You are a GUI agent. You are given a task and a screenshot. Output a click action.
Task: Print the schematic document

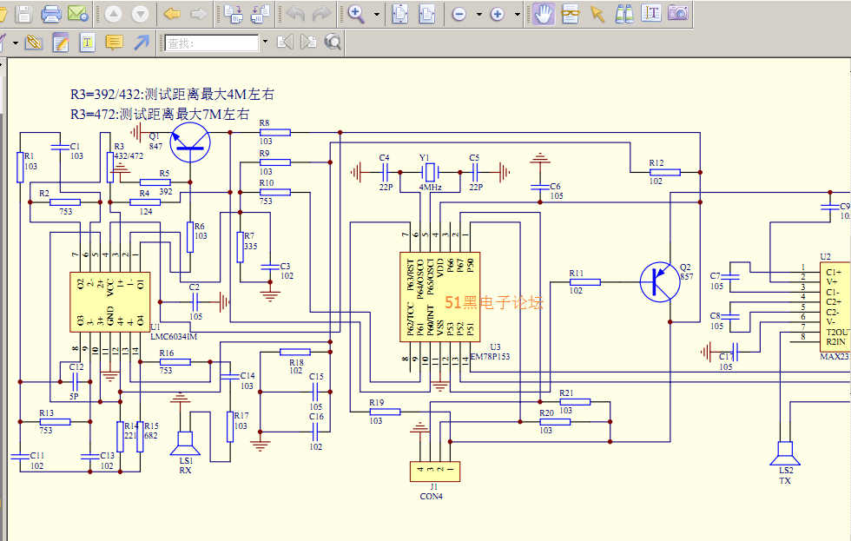(x=52, y=14)
